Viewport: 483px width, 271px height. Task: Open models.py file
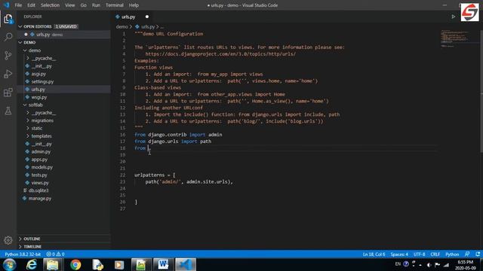[x=63, y=167]
